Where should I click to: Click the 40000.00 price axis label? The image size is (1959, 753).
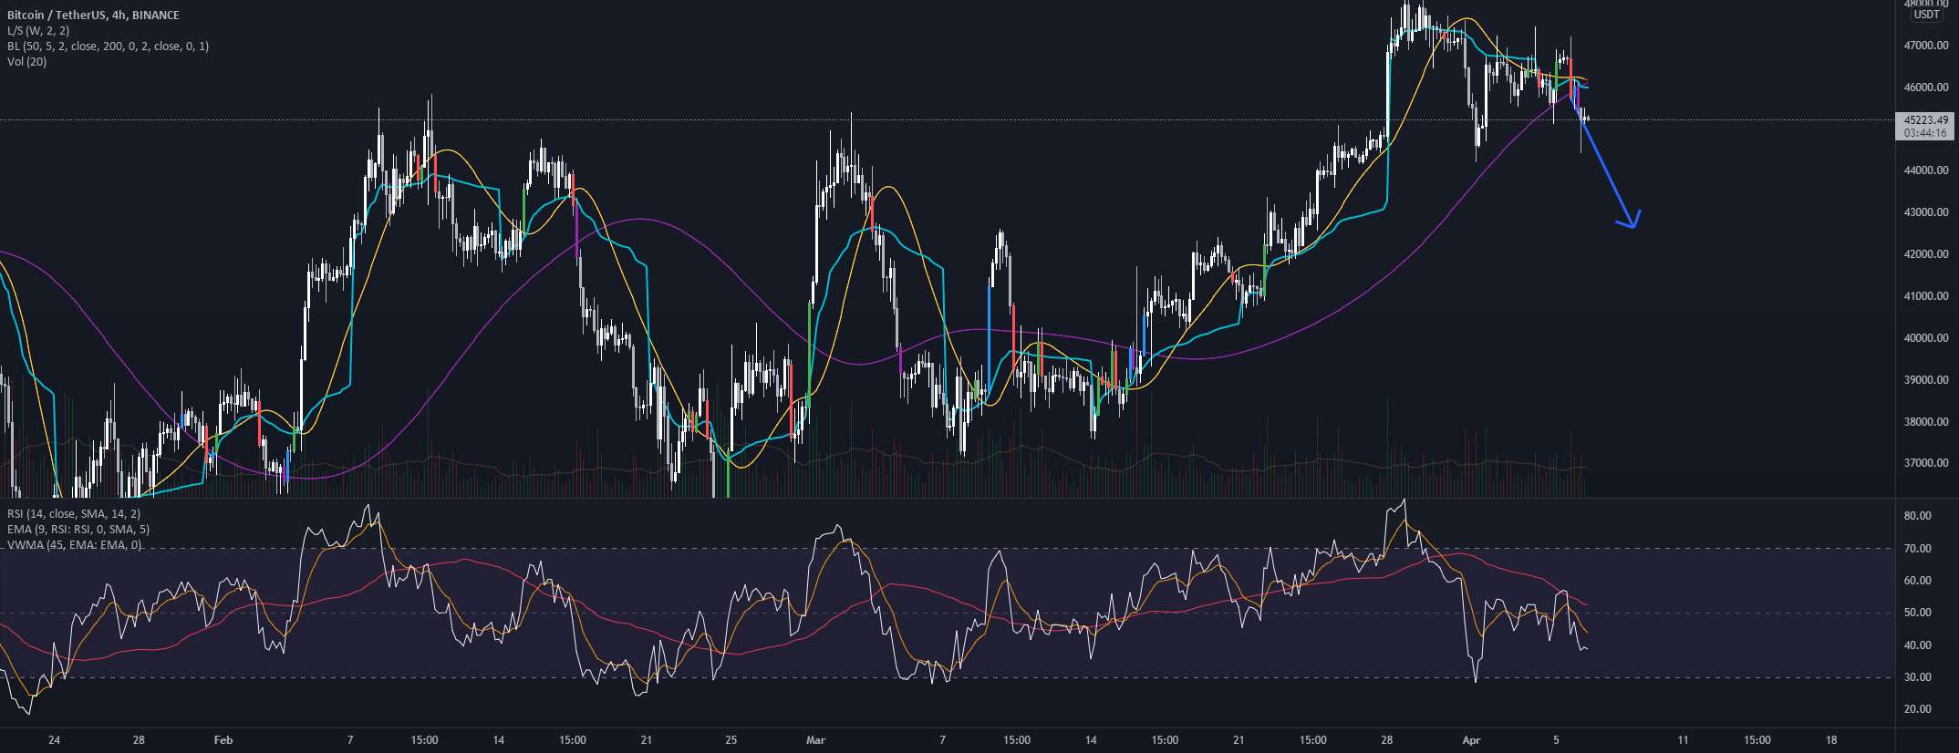(x=1926, y=338)
